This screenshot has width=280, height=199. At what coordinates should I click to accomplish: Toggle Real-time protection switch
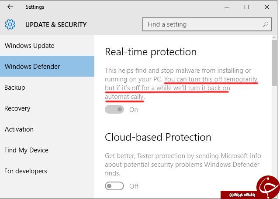pyautogui.click(x=114, y=109)
